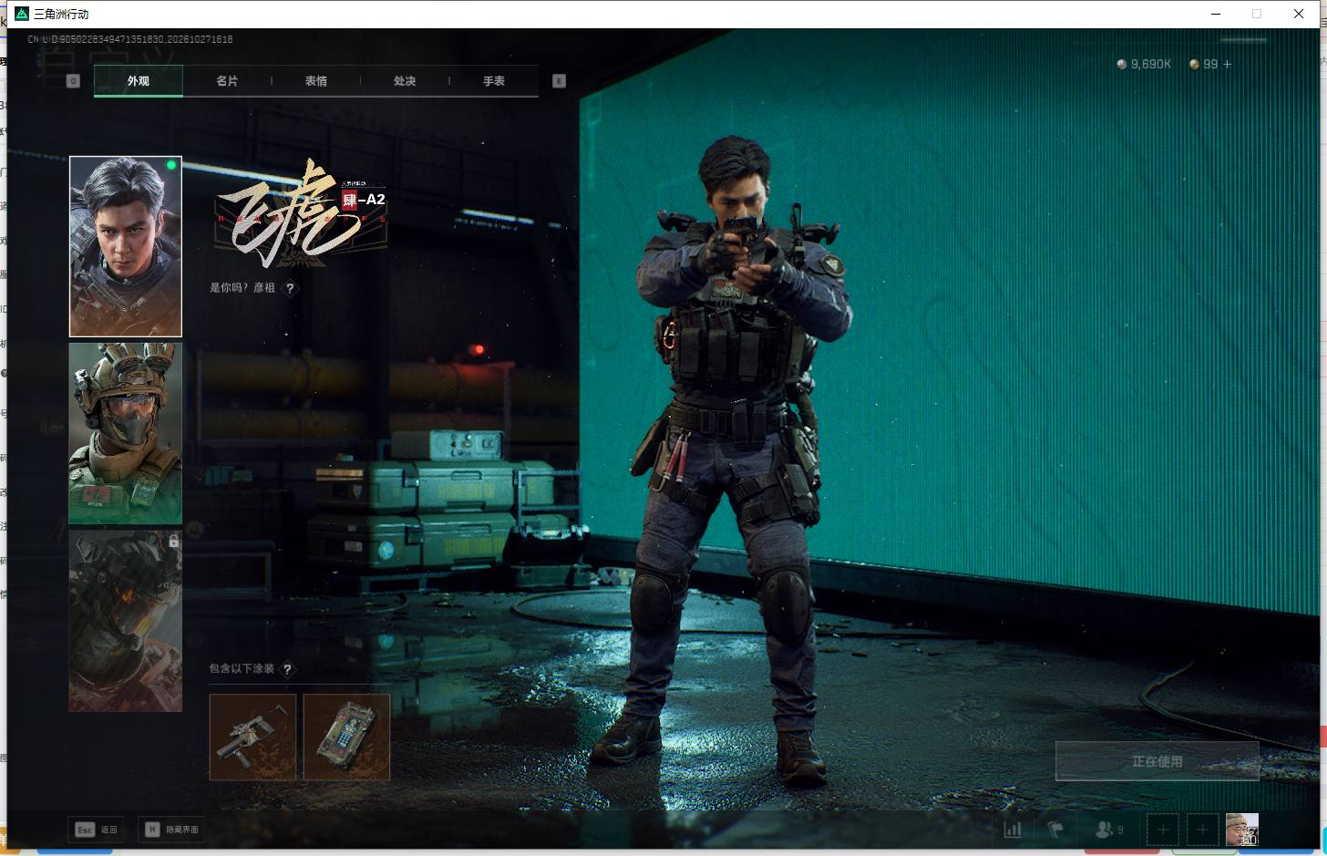Go to the 表情 tab
Screen dimensions: 1327x856
pyautogui.click(x=316, y=81)
